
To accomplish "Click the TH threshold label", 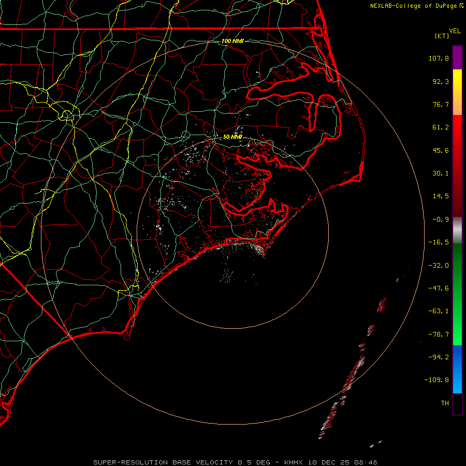I will point(445,403).
